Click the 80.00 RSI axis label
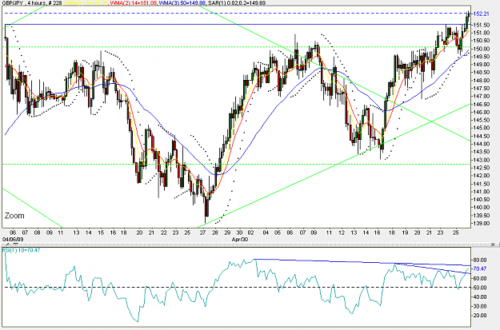 pos(480,260)
